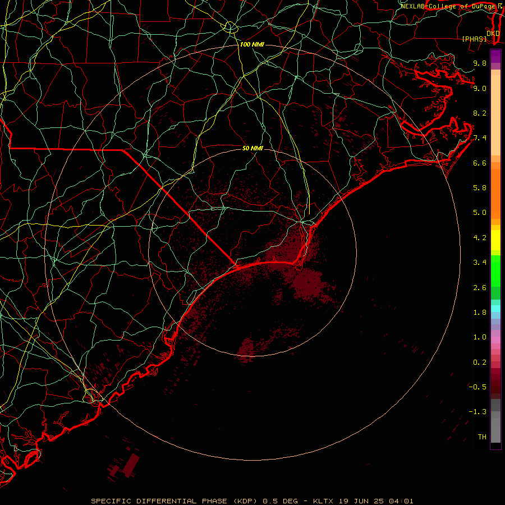Click the KLTX radar site identifier
Image resolution: width=505 pixels, height=505 pixels.
click(323, 501)
